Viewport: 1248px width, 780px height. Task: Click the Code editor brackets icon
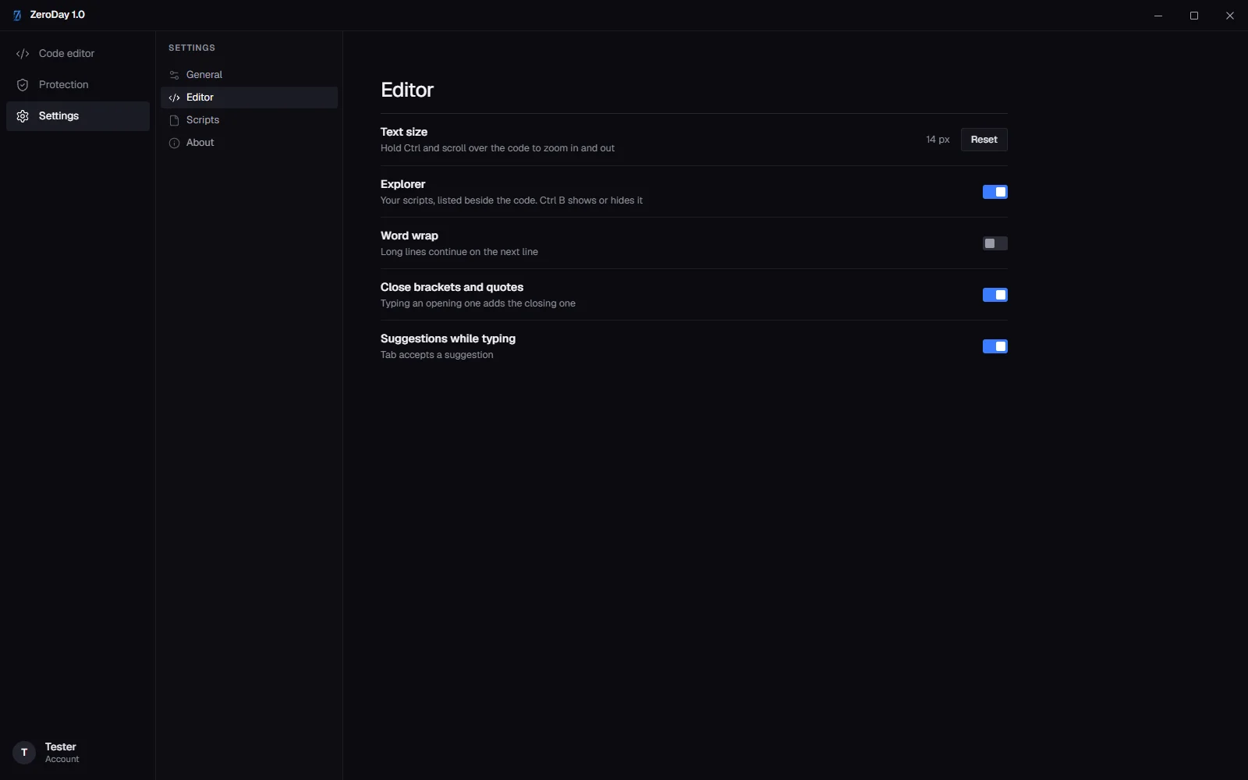click(x=23, y=54)
